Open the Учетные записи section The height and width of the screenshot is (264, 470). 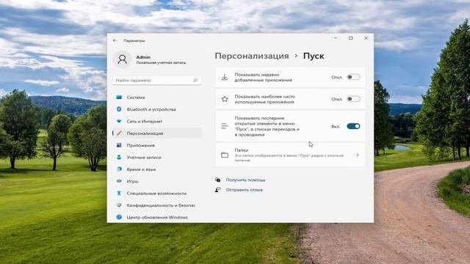point(157,157)
